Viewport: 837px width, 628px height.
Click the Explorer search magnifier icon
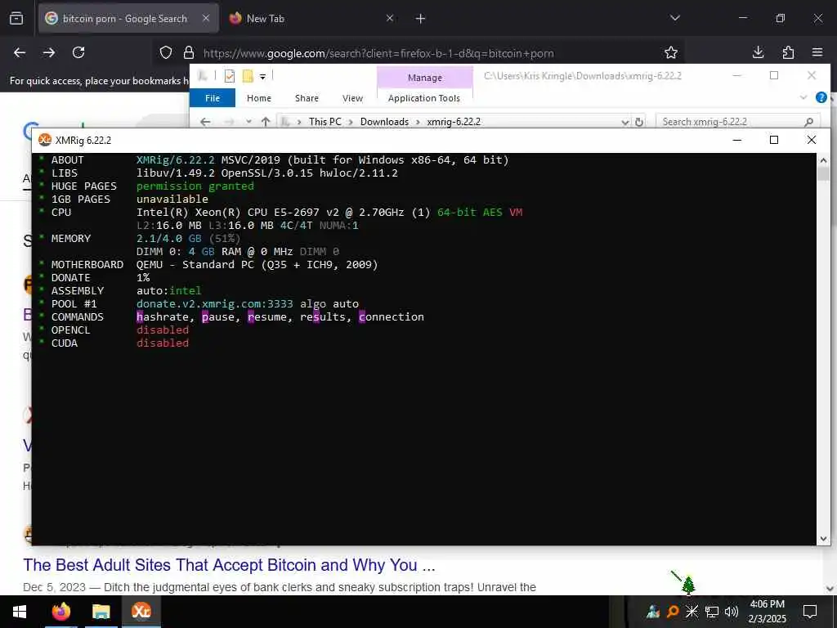click(808, 122)
